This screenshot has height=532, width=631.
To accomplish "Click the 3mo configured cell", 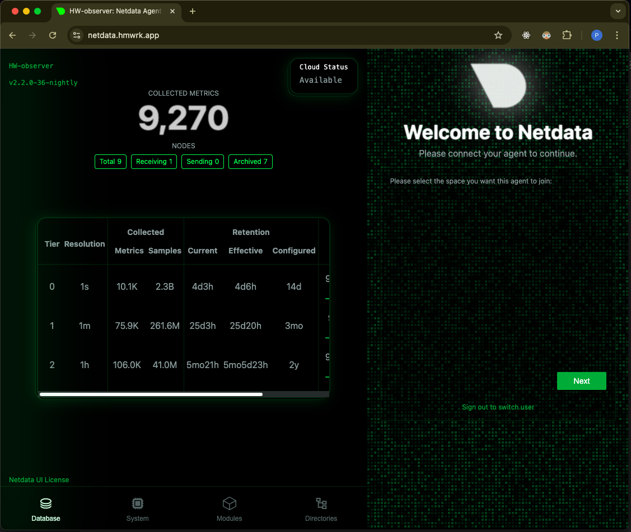I will pyautogui.click(x=294, y=326).
